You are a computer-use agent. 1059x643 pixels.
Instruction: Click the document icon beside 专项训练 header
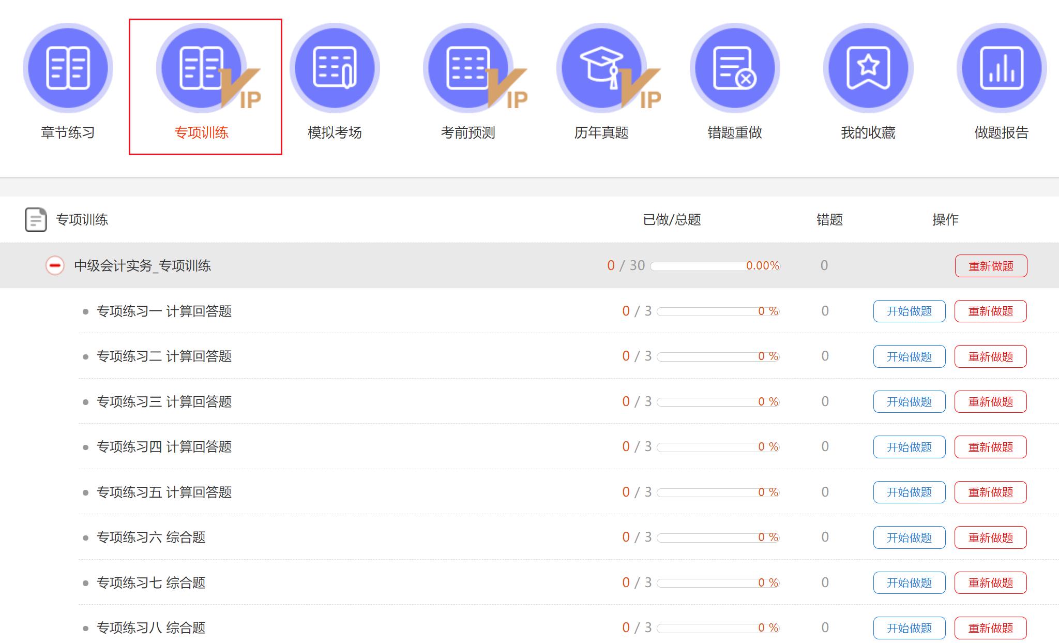[35, 219]
